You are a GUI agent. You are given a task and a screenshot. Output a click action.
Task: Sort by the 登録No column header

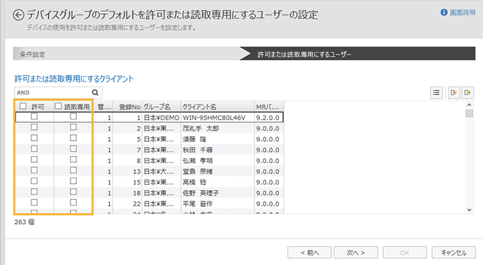[x=127, y=106]
